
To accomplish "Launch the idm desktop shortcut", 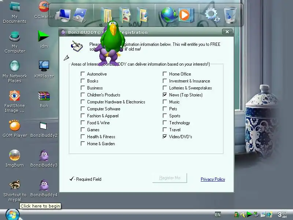I will pos(44,39).
